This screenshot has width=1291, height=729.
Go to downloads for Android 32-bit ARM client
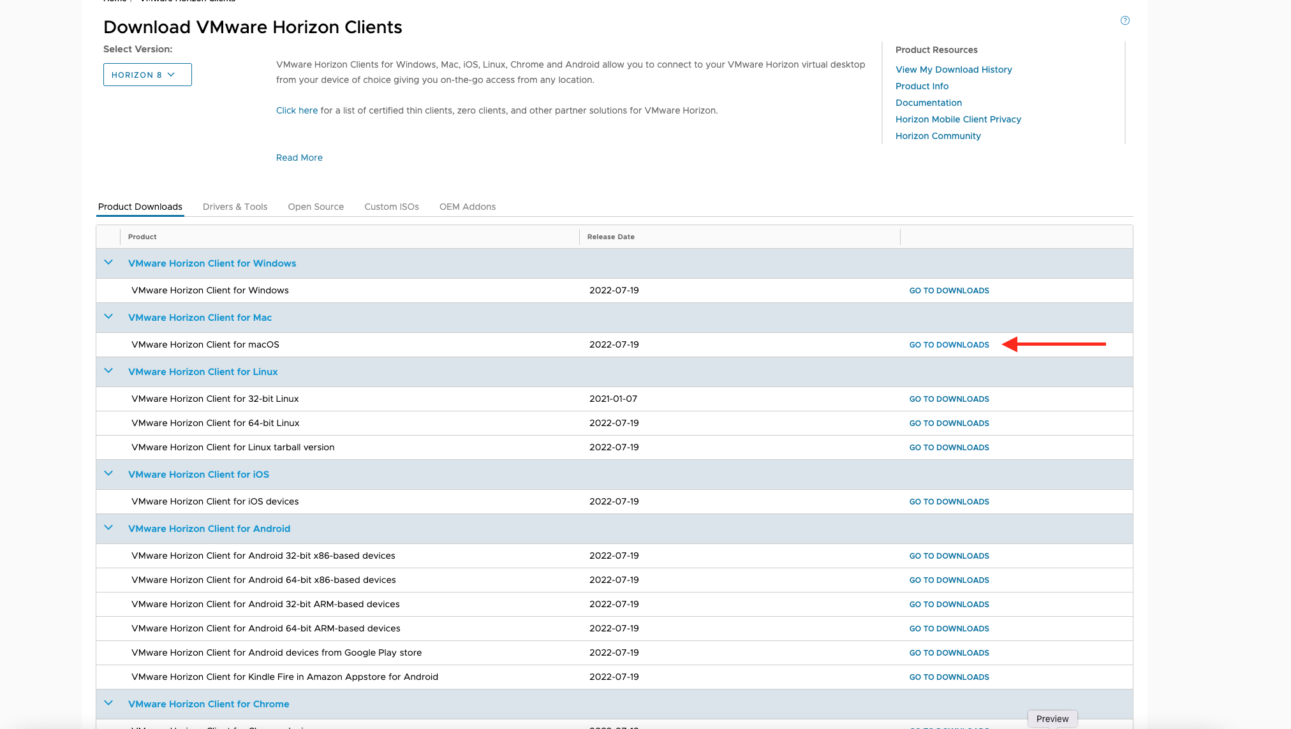coord(949,605)
